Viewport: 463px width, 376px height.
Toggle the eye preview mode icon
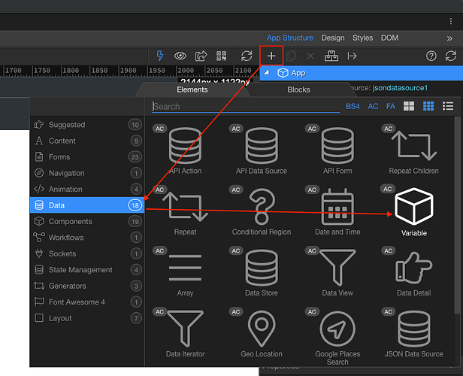(x=180, y=56)
